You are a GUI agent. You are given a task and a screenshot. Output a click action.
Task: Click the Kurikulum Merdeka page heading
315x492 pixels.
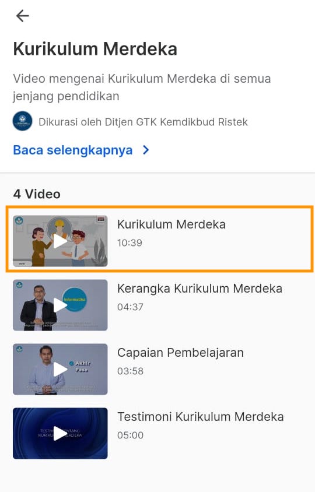(95, 50)
